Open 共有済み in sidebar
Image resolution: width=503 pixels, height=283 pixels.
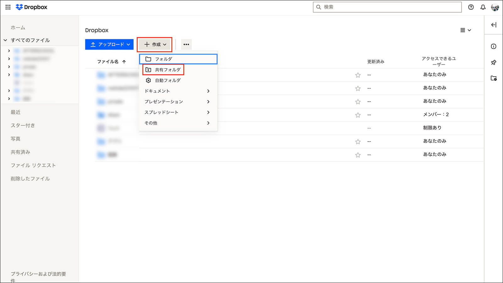point(20,152)
